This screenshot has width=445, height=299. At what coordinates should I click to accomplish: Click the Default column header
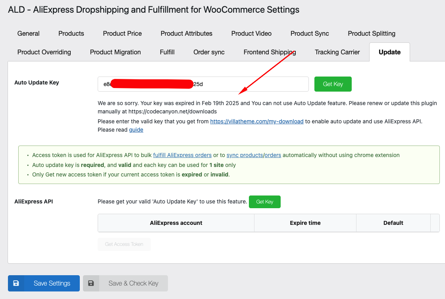[393, 223]
